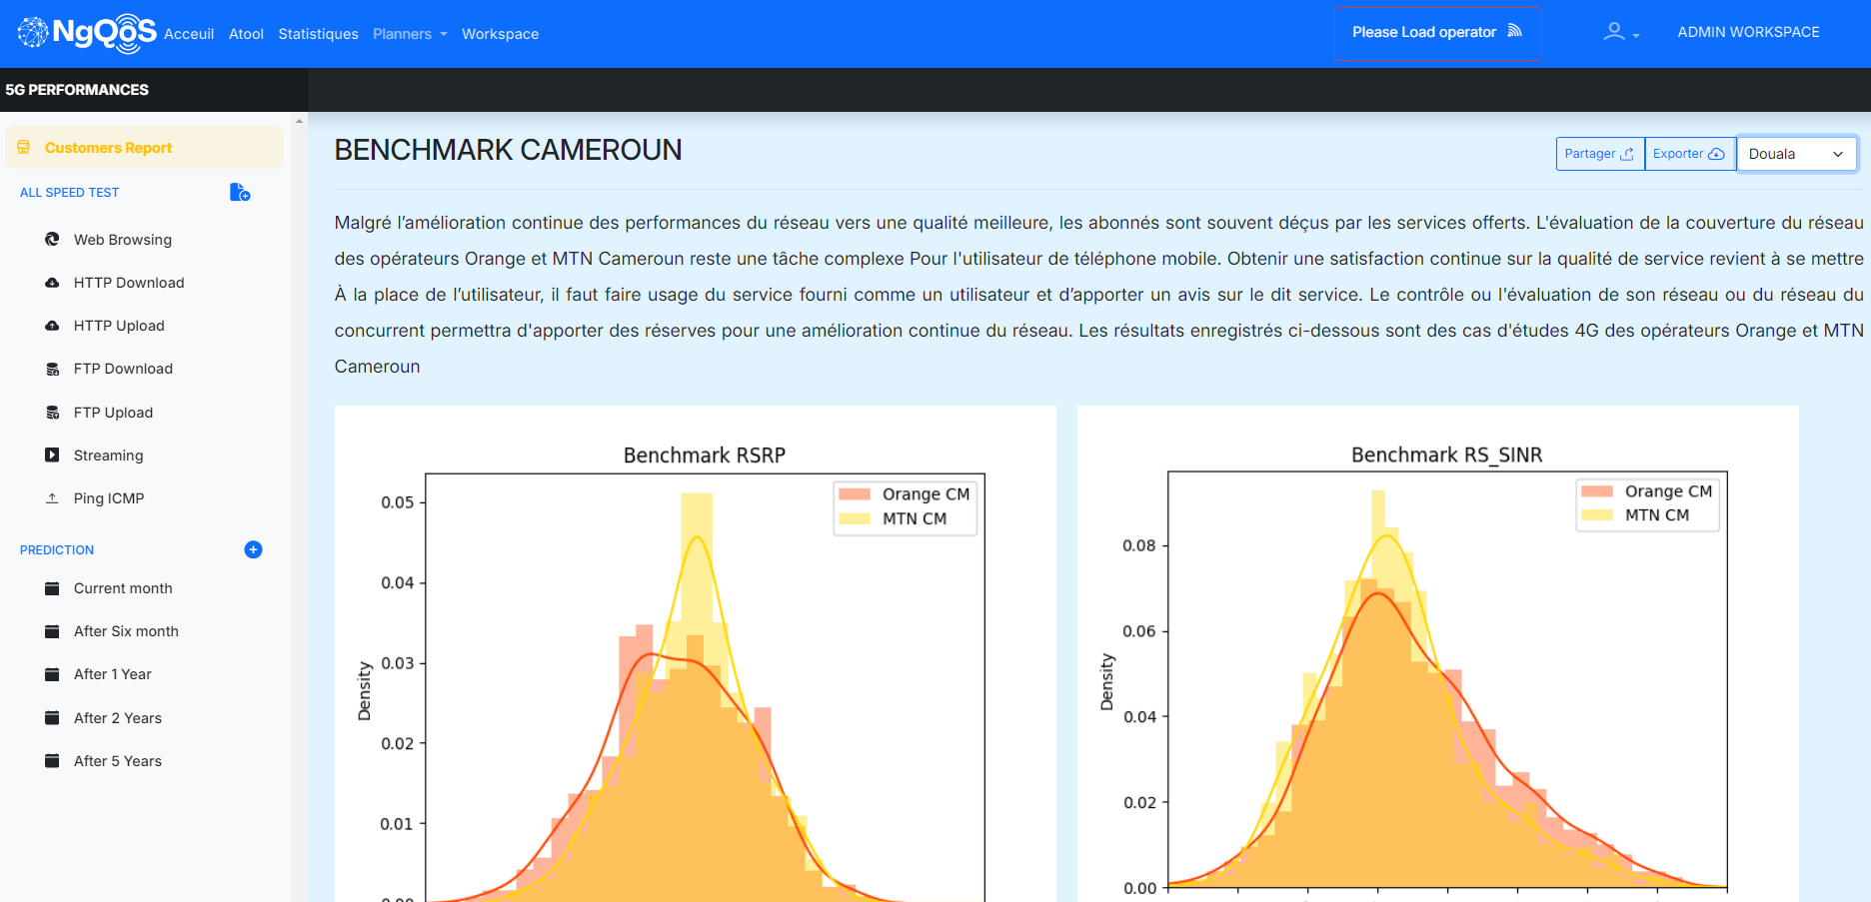Click the After Six month calendar icon
The height and width of the screenshot is (902, 1871).
coord(52,631)
